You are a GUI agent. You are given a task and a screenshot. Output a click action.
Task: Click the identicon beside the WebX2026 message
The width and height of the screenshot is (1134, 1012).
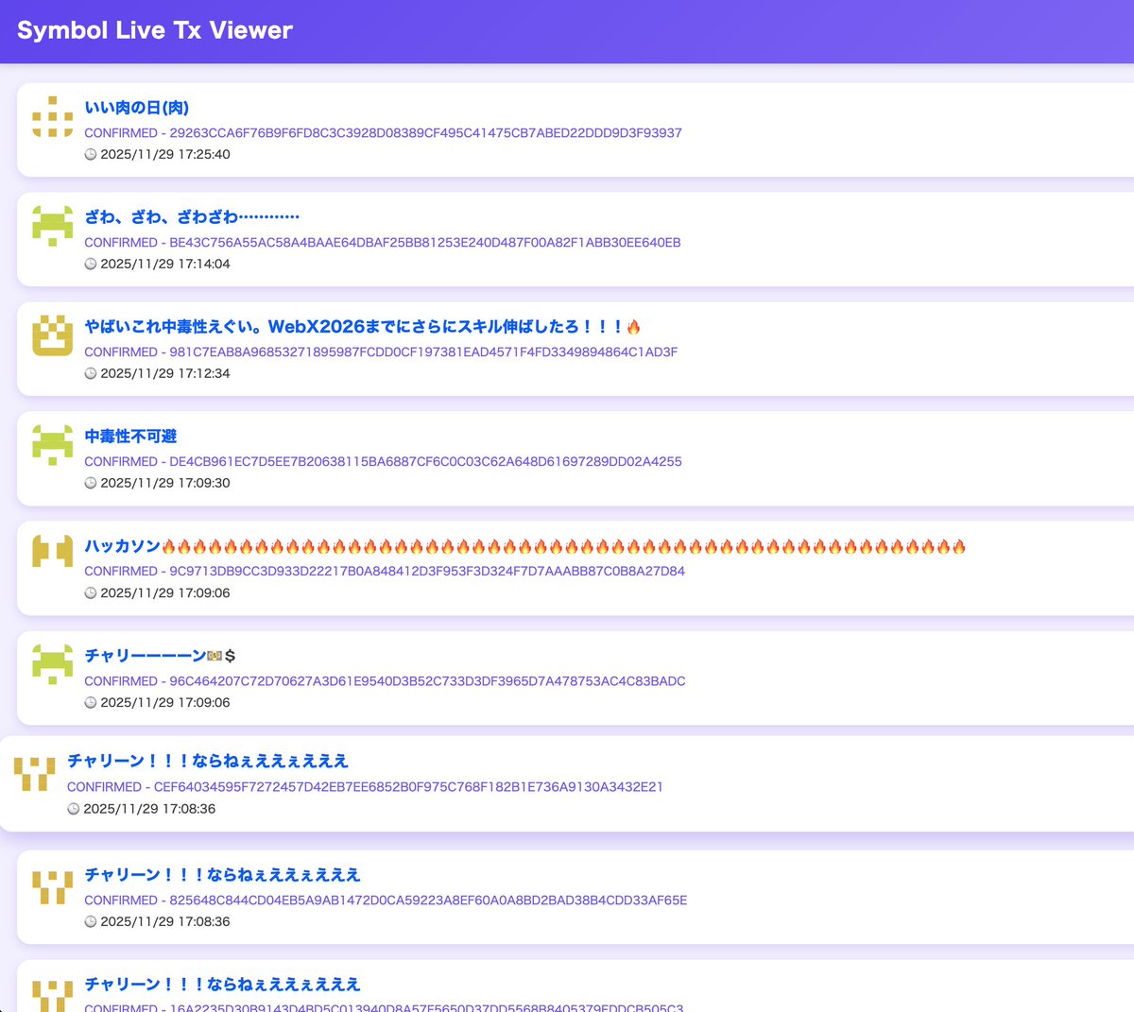pyautogui.click(x=53, y=336)
